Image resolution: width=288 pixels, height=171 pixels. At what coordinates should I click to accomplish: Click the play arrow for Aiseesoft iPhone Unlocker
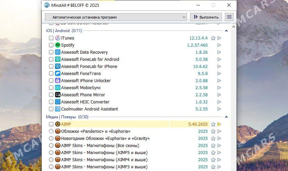pos(219,80)
